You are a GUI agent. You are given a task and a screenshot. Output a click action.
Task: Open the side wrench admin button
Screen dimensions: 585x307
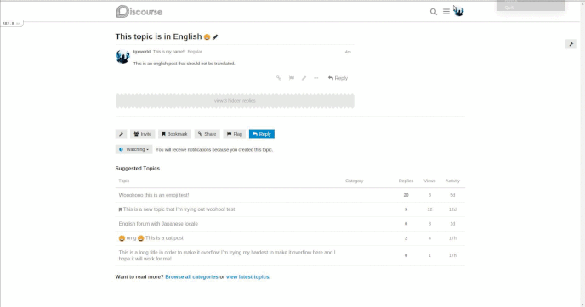[x=571, y=44]
